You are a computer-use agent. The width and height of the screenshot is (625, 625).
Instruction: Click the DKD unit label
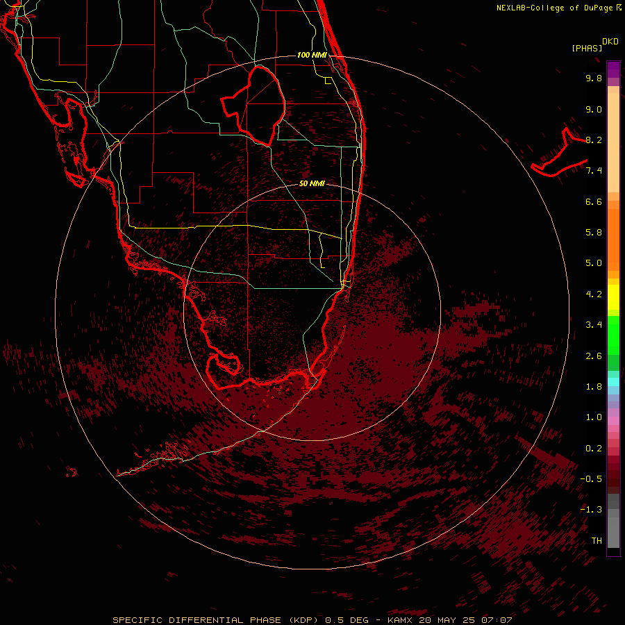click(x=610, y=41)
